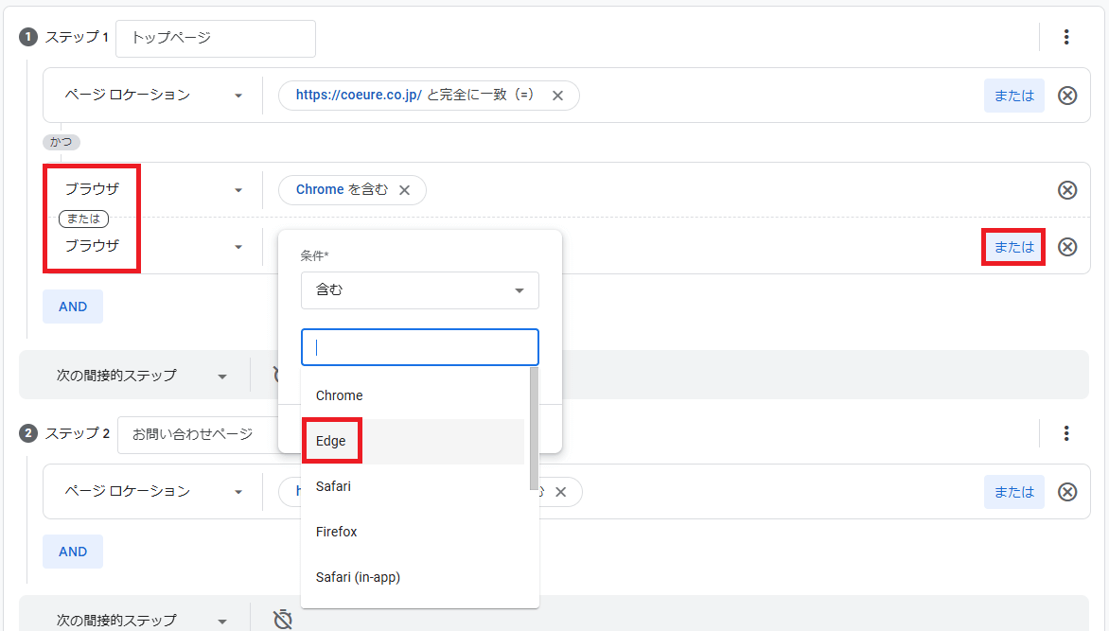
Task: Click the Step 1 name field 'トップページ'
Action: [216, 38]
